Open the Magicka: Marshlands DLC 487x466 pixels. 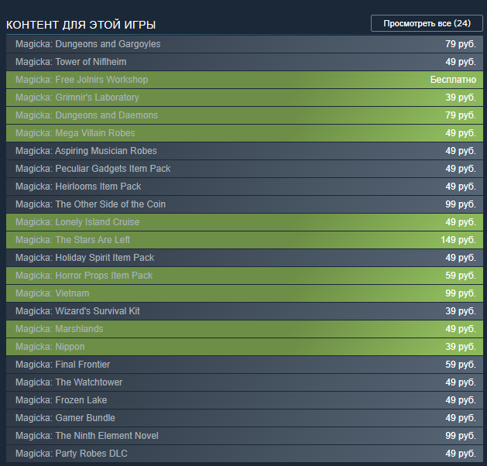click(245, 329)
